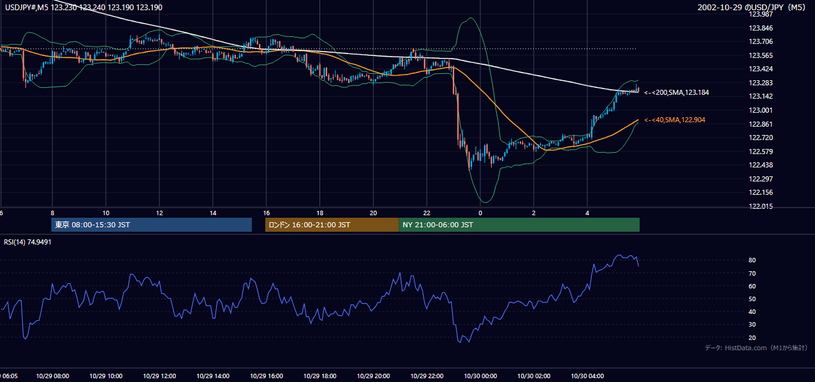Image resolution: width=815 pixels, height=382 pixels.
Task: Click price axis value 123.283
Action: click(760, 83)
